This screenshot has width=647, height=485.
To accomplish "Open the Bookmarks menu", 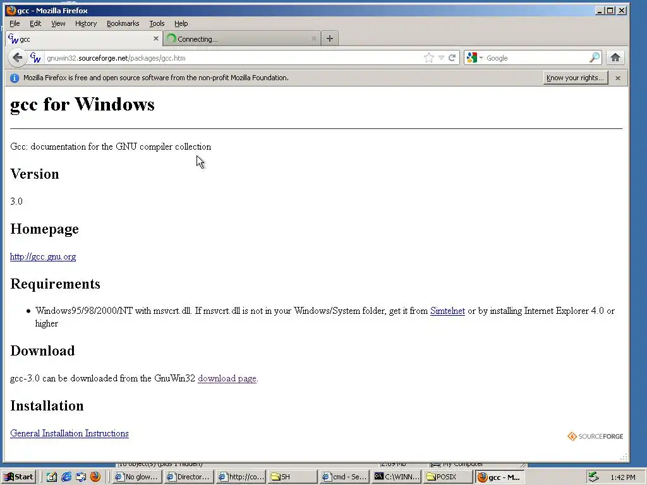I will click(123, 23).
